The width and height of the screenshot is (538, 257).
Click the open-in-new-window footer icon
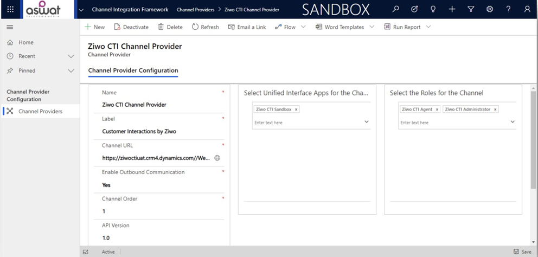tap(86, 252)
